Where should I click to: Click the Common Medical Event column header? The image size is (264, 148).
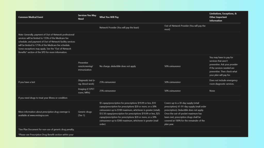pos(31,17)
